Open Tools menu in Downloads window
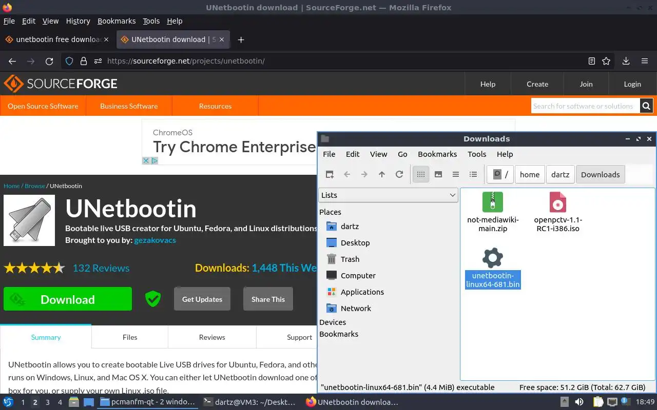The height and width of the screenshot is (410, 657). pos(477,154)
